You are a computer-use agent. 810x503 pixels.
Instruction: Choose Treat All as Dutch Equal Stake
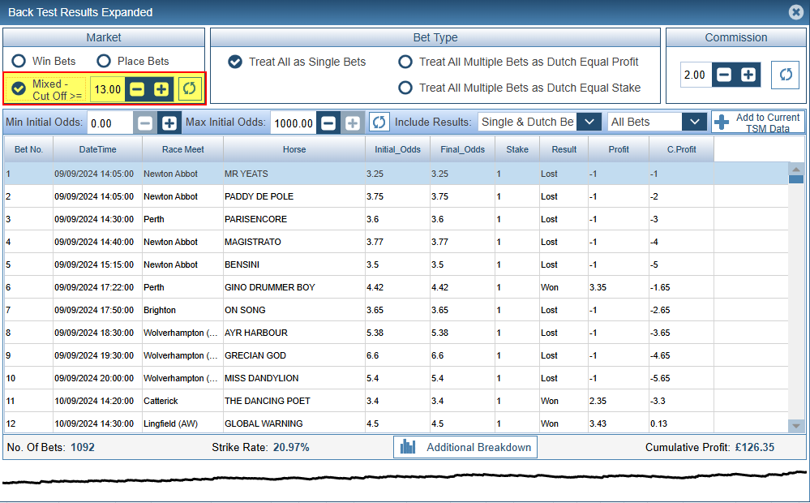(405, 88)
